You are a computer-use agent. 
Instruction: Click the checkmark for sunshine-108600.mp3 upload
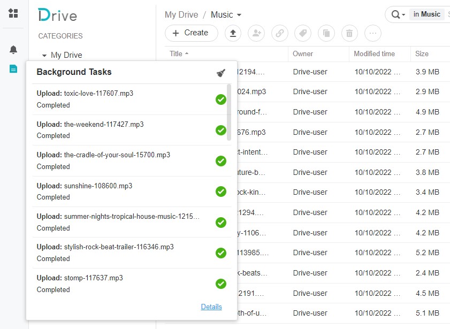(220, 192)
